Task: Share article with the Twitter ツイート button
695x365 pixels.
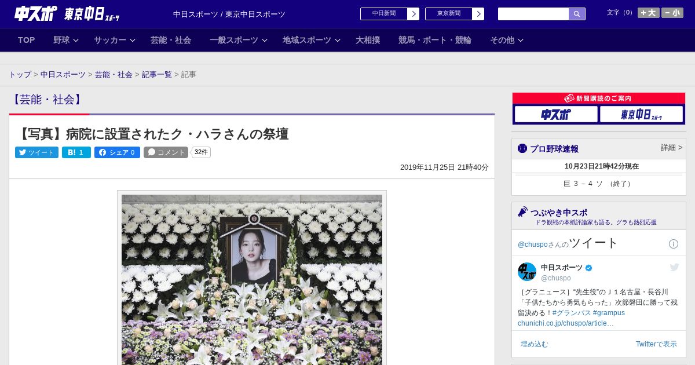Action: point(36,152)
